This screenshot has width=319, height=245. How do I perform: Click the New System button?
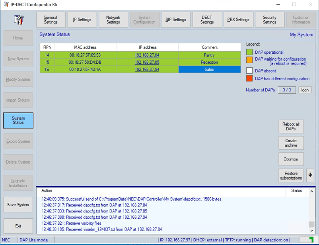(18, 59)
